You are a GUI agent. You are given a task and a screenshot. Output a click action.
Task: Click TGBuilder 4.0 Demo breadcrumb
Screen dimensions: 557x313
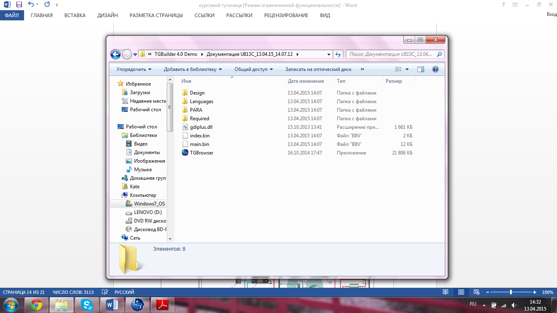click(x=176, y=54)
